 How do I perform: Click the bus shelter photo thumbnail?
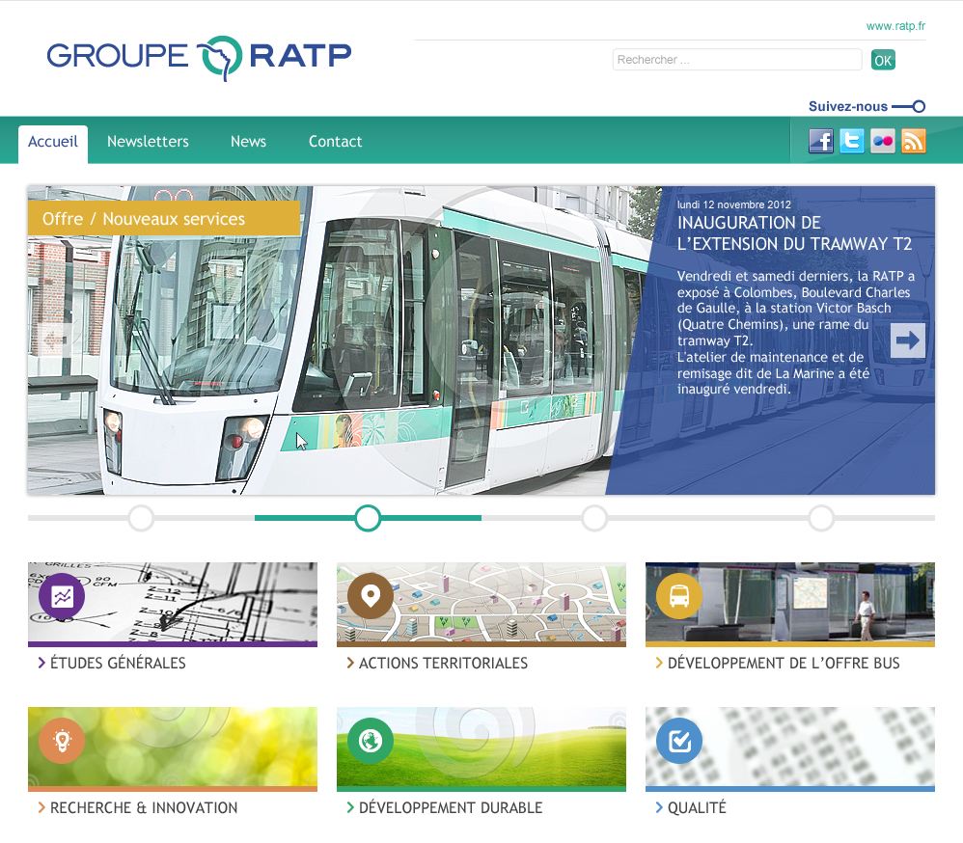point(790,604)
